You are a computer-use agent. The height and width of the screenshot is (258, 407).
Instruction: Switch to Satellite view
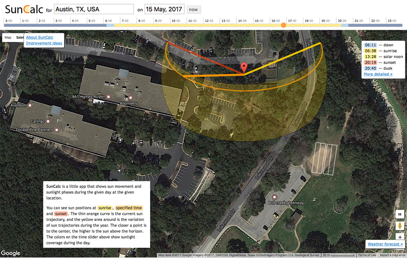pyautogui.click(x=20, y=37)
